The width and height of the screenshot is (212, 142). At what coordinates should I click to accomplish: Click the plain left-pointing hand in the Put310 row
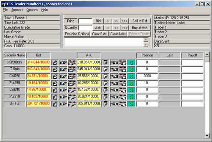click(114, 97)
